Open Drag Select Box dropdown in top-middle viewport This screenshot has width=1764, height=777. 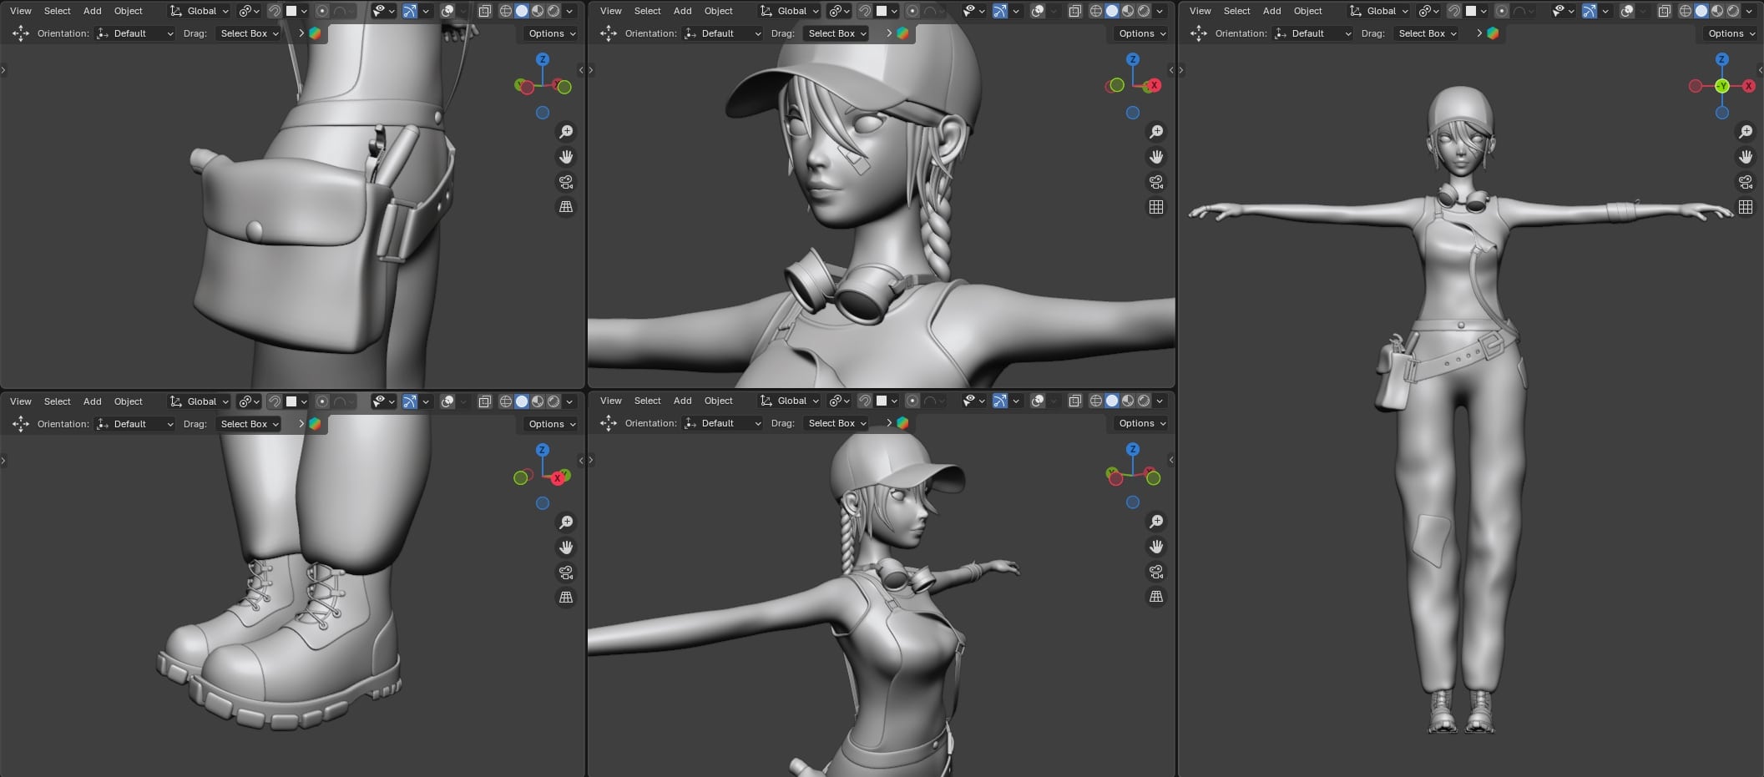pyautogui.click(x=837, y=33)
